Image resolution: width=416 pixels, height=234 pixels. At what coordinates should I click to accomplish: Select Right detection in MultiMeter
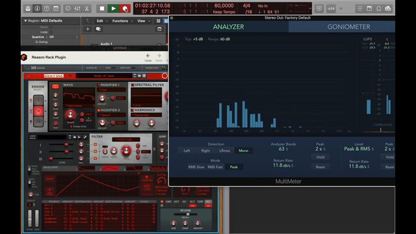tap(205, 151)
